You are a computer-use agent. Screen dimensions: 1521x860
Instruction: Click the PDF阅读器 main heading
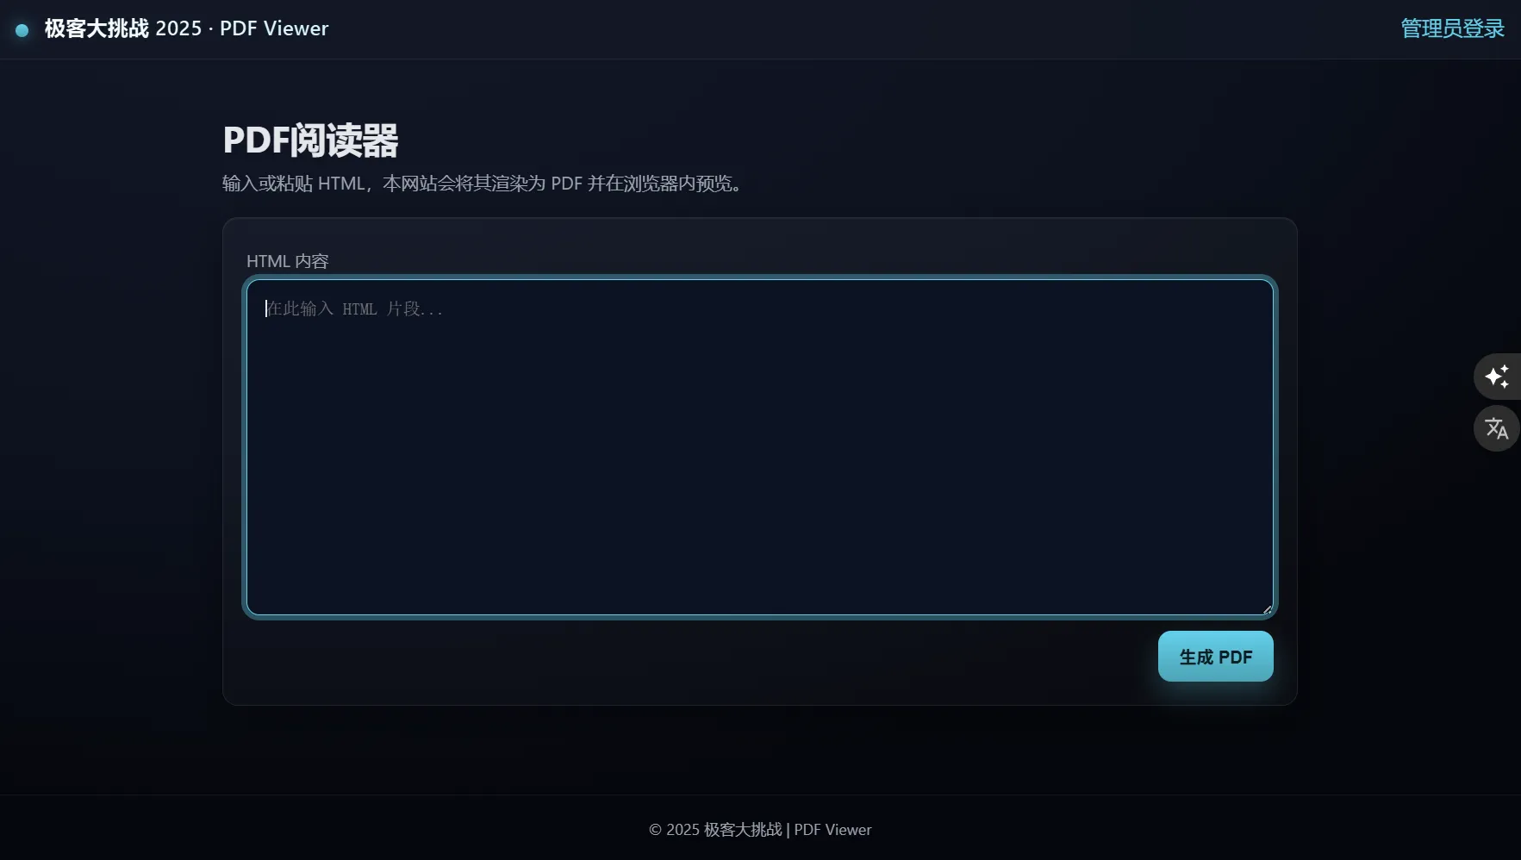(310, 140)
